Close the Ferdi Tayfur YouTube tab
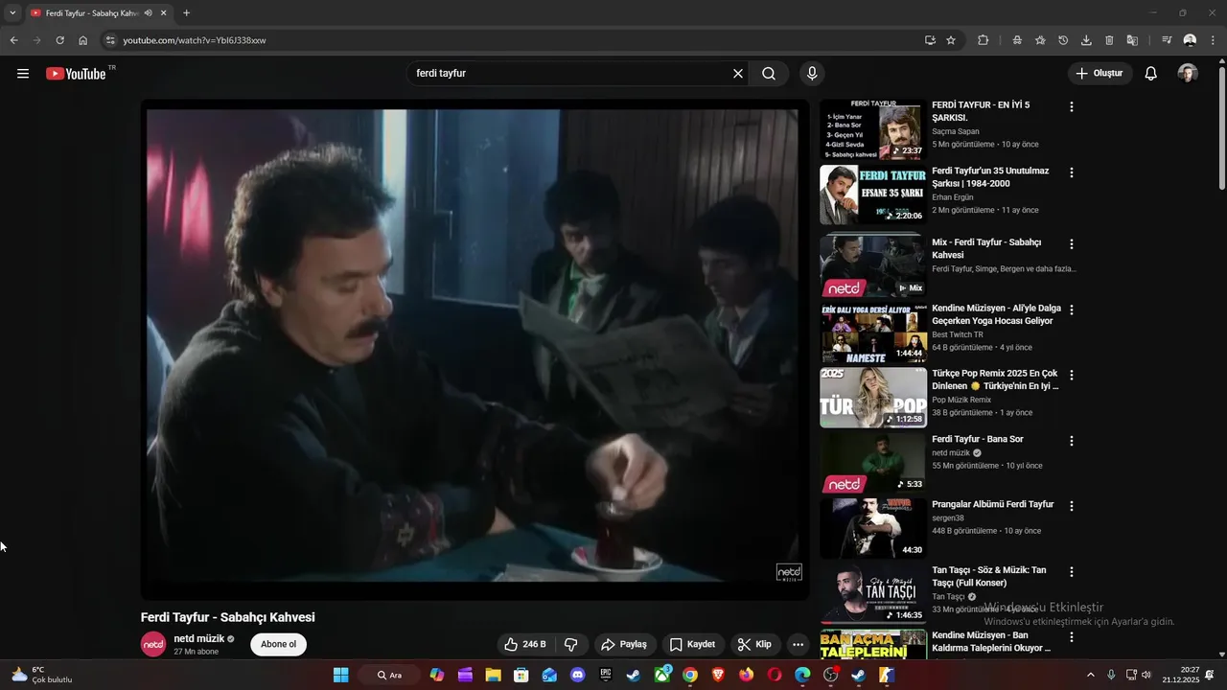The image size is (1227, 690). click(164, 13)
